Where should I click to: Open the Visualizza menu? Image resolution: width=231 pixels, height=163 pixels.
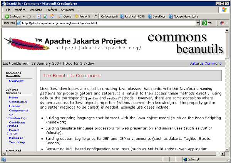[36, 10]
